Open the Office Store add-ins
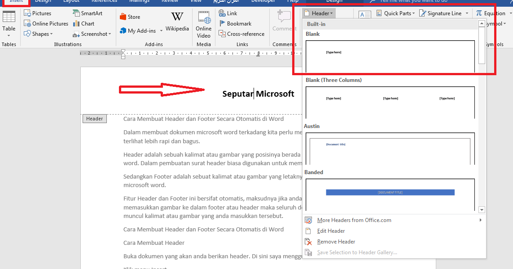Screen dimensions: 513x269 (x=130, y=17)
